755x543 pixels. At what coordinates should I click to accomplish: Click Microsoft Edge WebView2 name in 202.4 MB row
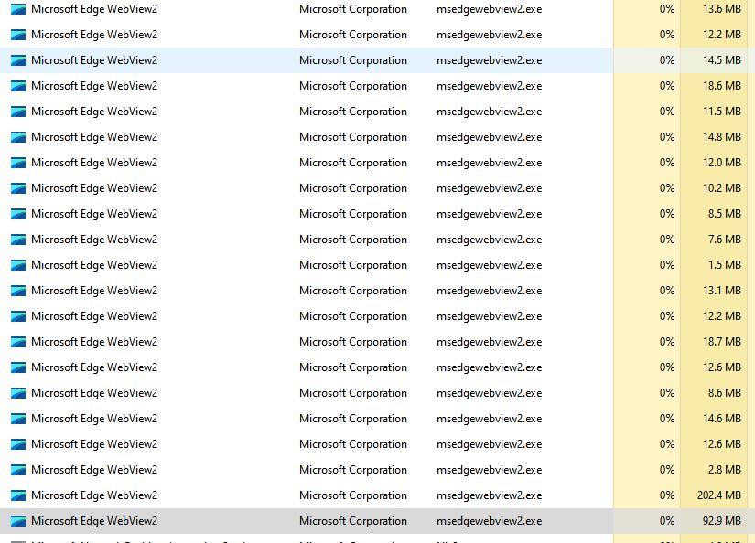click(94, 495)
